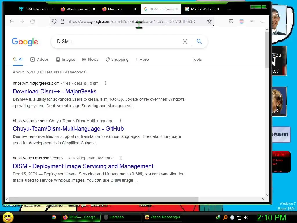Screen dimensions: 297x223
Task: Select the Shopping search filter
Action: pos(117,59)
